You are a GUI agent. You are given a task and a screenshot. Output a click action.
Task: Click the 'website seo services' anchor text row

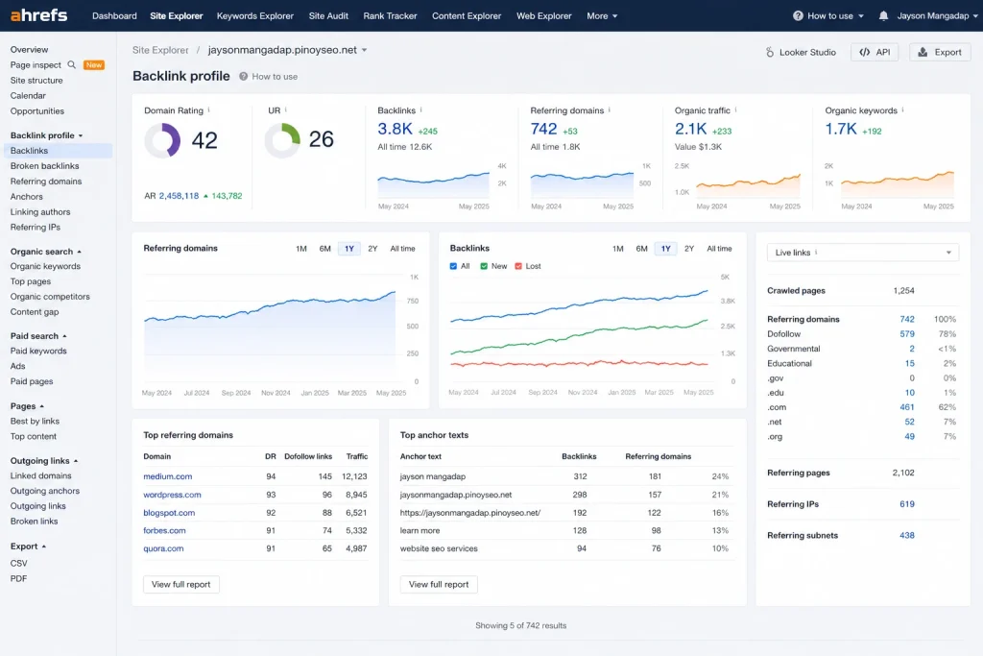pos(566,548)
